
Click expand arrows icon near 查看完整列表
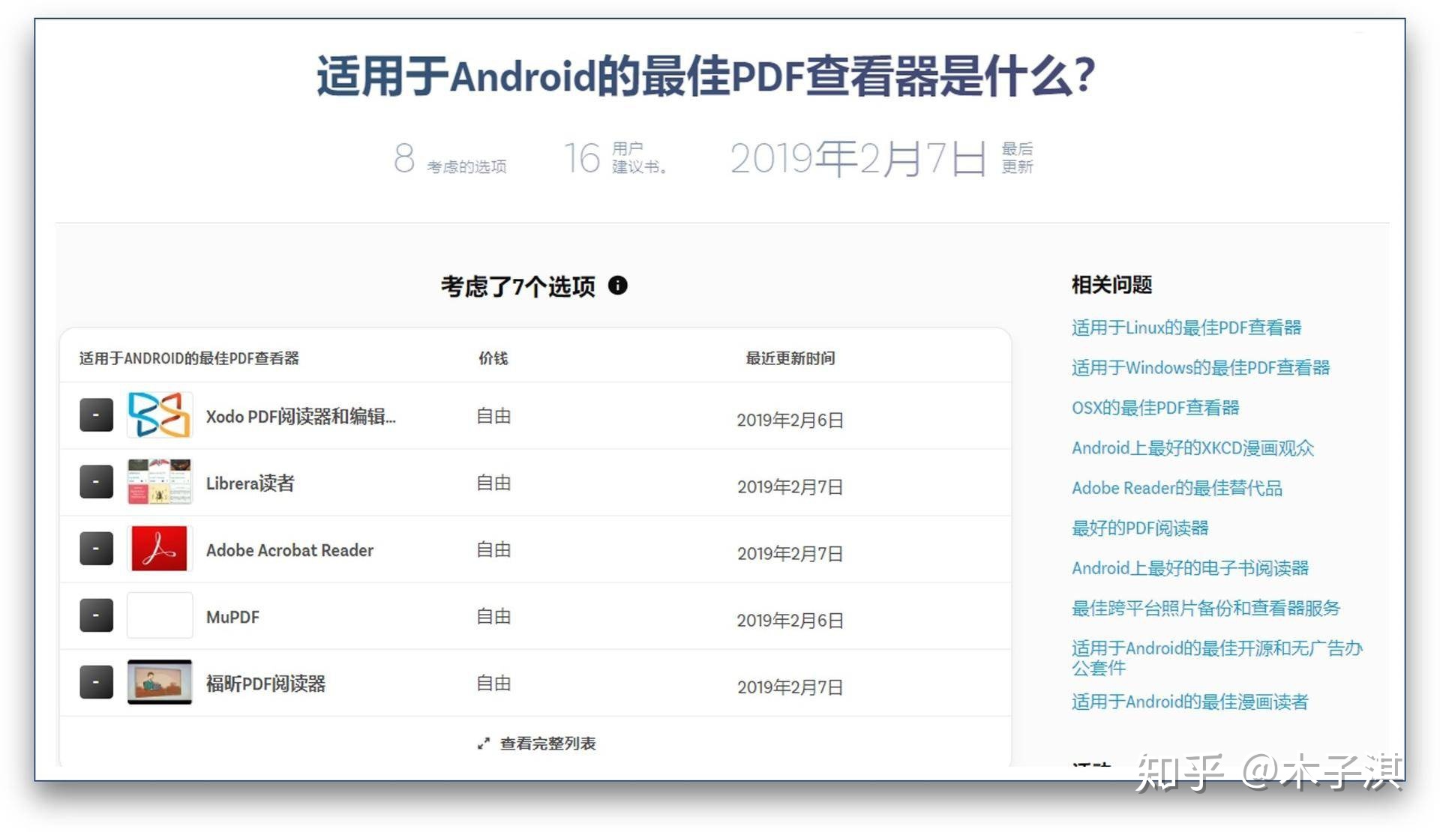(x=484, y=744)
